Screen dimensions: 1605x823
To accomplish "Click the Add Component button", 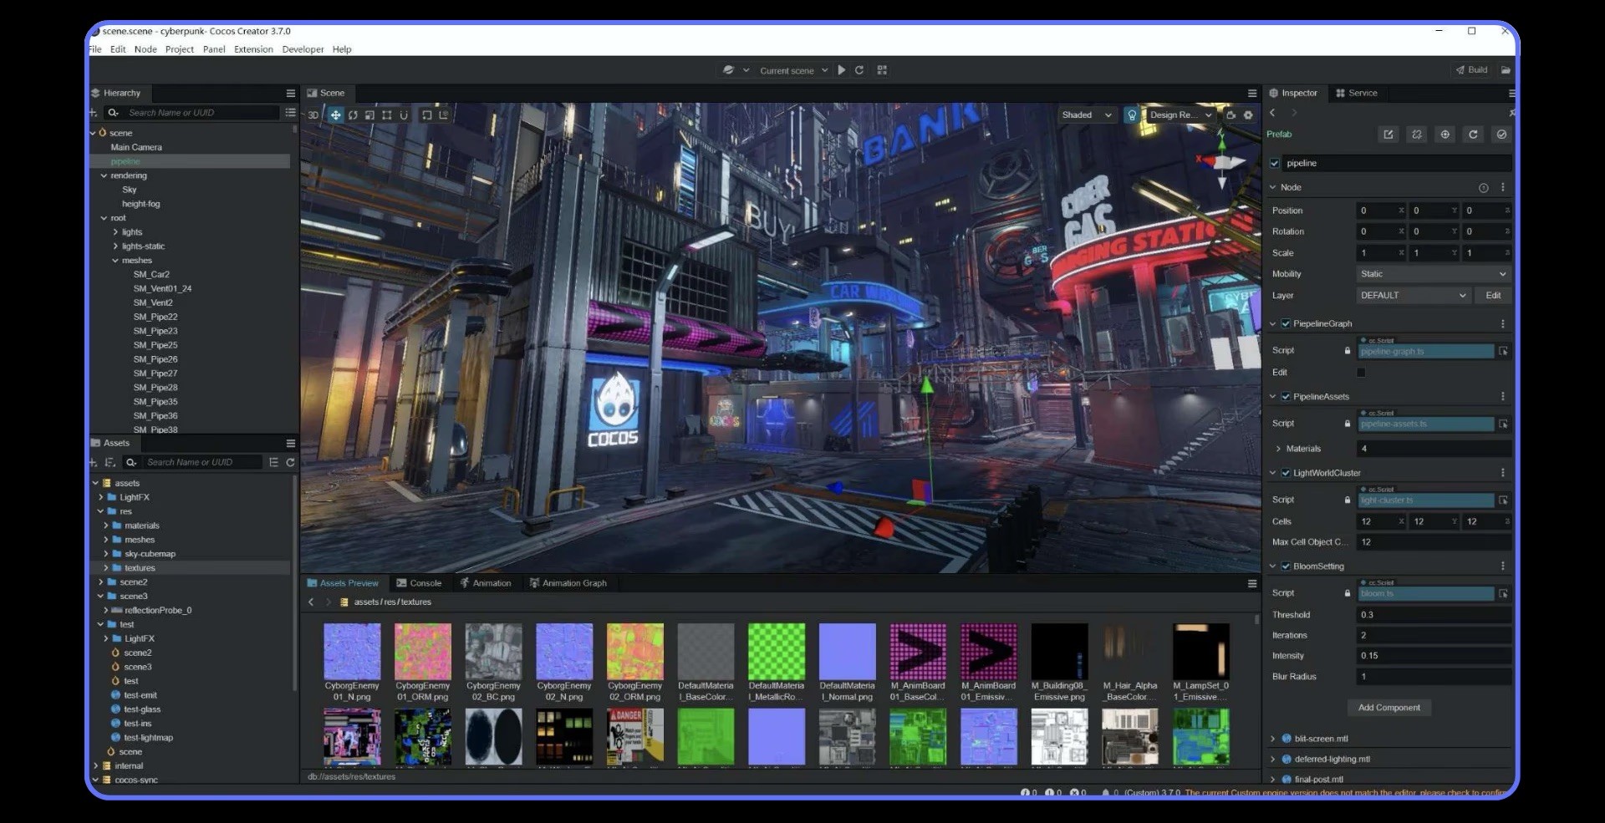I will 1388,708.
